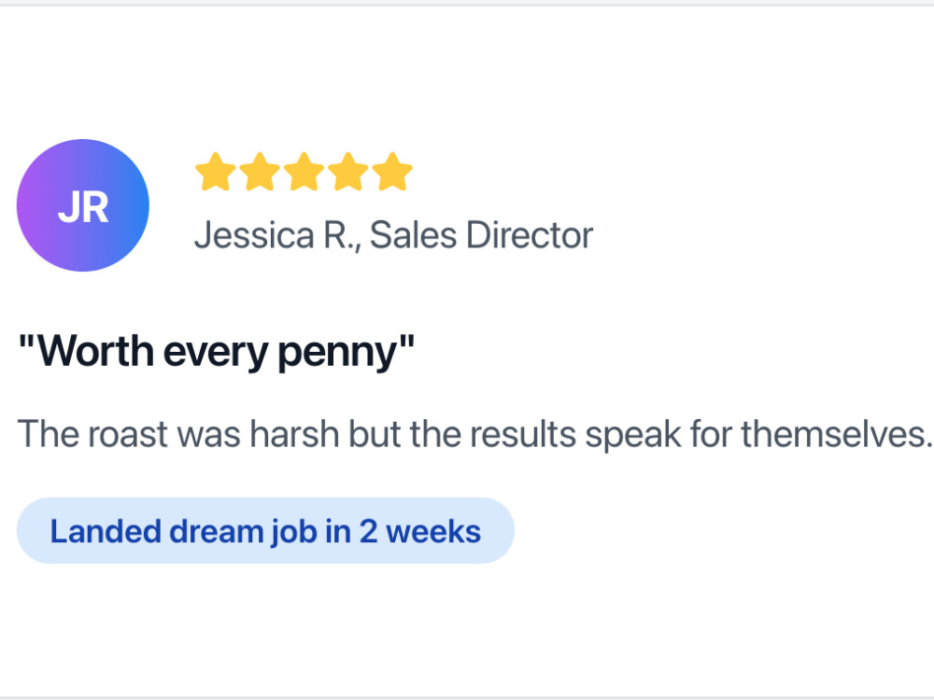Image resolution: width=934 pixels, height=700 pixels.
Task: Select the fourth rating star
Action: (347, 172)
